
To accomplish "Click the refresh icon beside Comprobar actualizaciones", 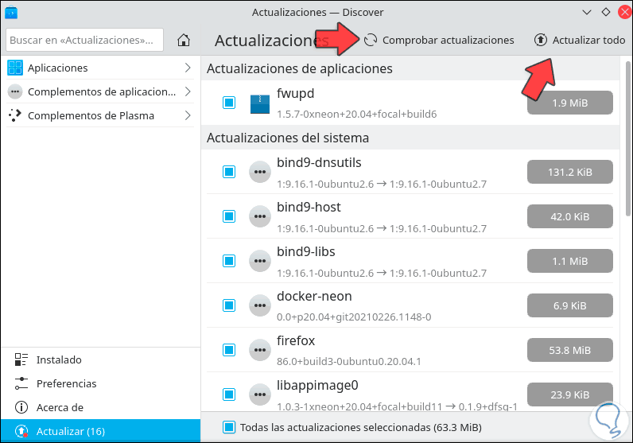I will [371, 40].
